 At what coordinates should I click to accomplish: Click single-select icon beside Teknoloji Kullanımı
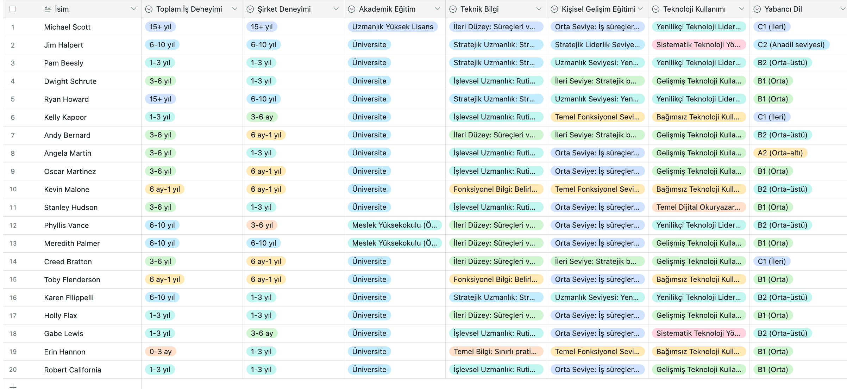click(x=656, y=9)
